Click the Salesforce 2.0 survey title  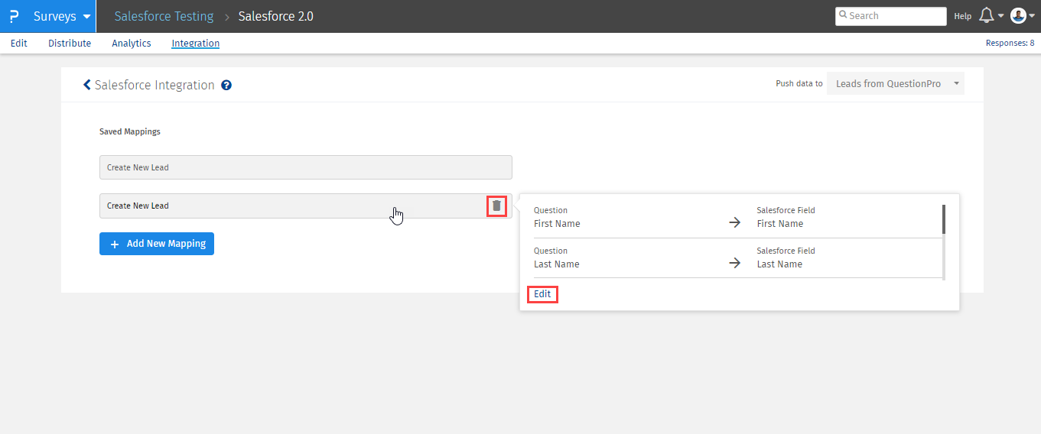tap(275, 16)
